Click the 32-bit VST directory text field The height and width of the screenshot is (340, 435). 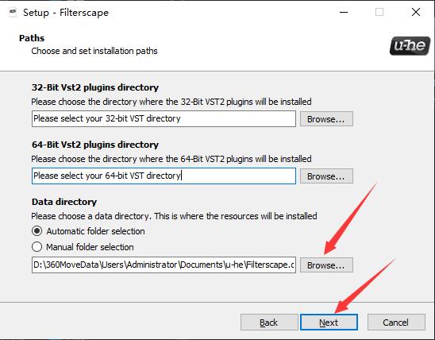coord(164,119)
